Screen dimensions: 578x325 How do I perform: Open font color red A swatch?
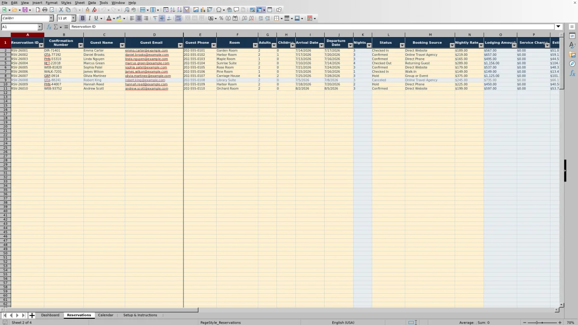tap(108, 18)
